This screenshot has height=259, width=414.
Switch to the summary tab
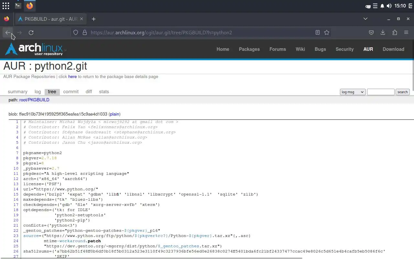pos(17,92)
